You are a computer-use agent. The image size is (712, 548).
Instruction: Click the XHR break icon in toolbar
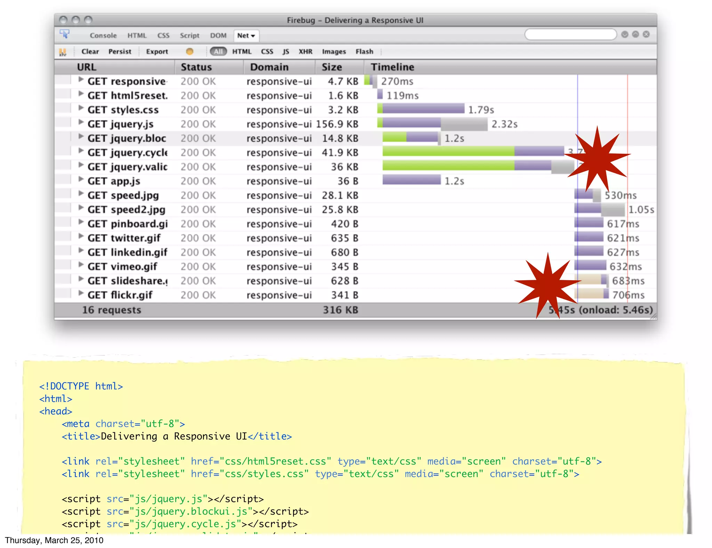[x=63, y=51]
